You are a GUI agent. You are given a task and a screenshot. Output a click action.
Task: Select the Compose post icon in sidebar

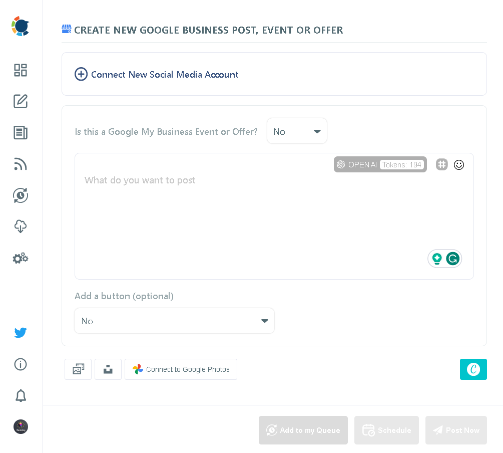(21, 101)
